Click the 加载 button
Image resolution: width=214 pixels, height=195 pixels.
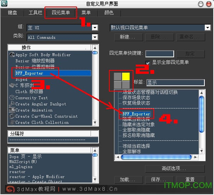tap(128, 180)
